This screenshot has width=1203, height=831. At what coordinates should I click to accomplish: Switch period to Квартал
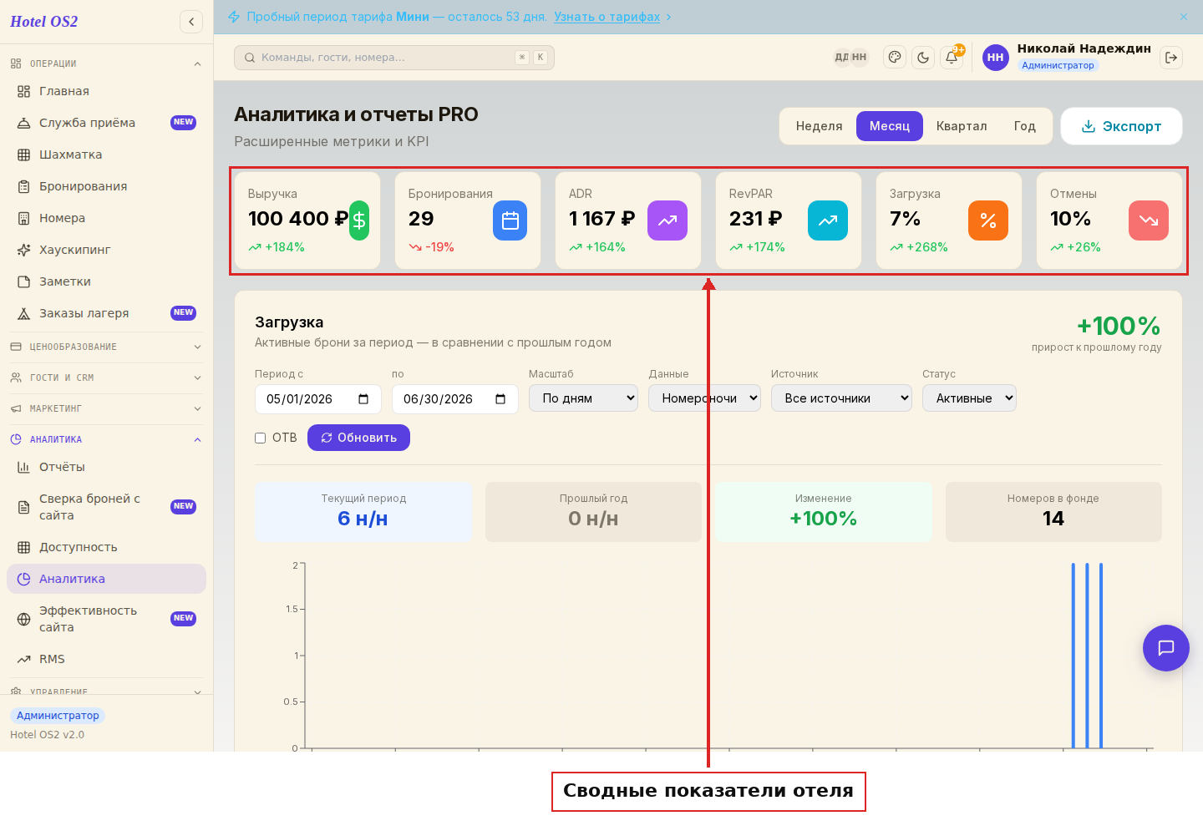point(962,126)
